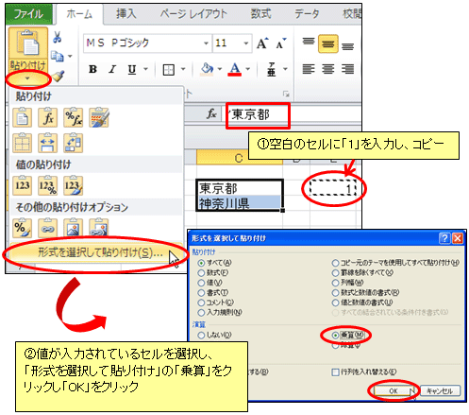The height and width of the screenshot is (415, 469).
Task: Choose the Linked Picture paste icon
Action: point(99,228)
